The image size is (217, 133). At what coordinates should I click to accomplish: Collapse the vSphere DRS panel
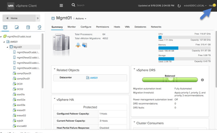click(x=134, y=69)
